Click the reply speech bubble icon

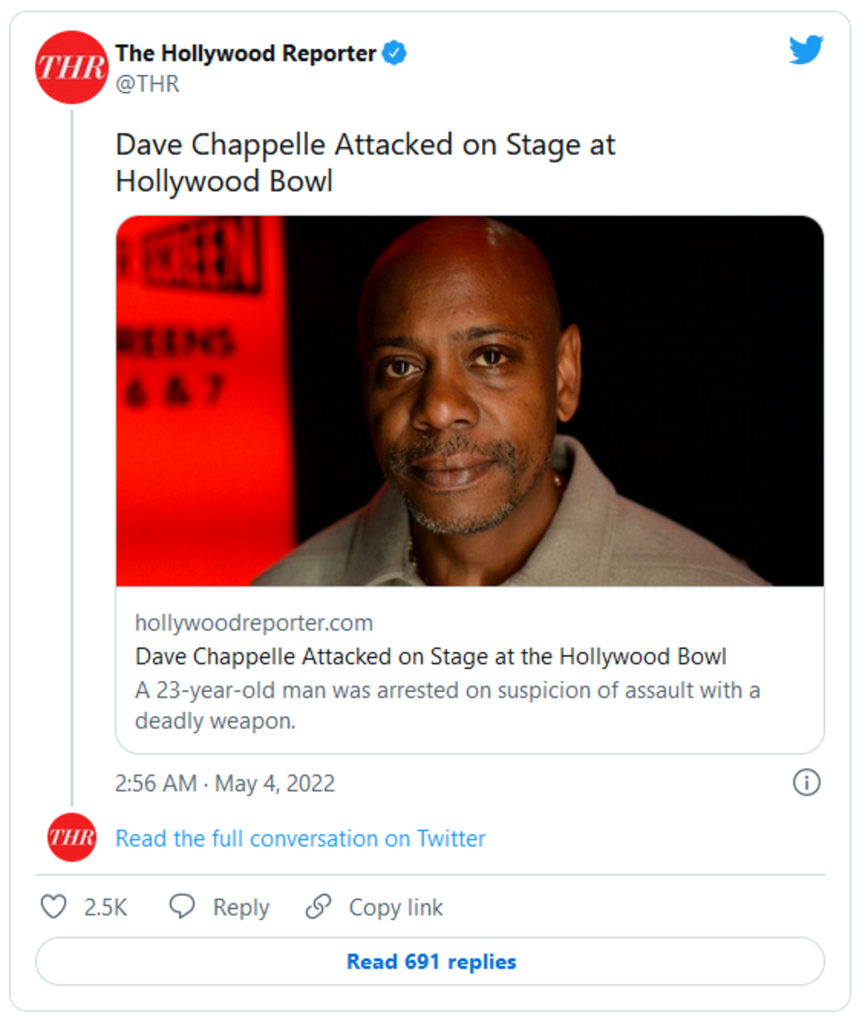coord(182,906)
